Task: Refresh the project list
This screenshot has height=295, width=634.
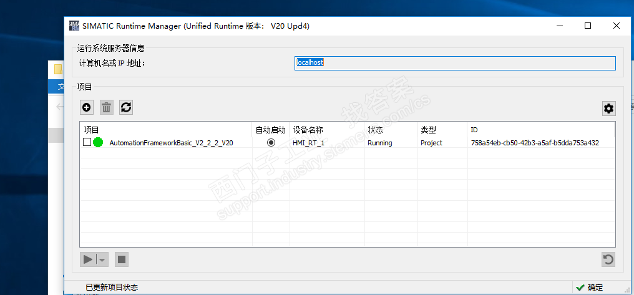Action: (126, 107)
